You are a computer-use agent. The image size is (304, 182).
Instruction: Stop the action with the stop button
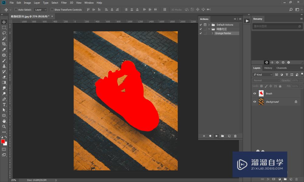(204, 136)
